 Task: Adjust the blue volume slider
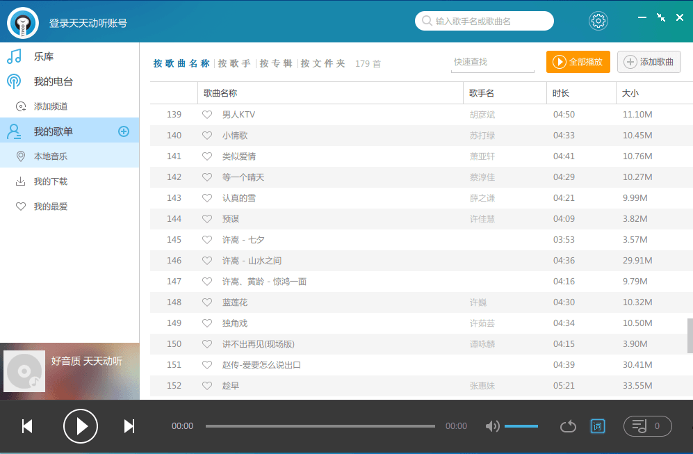tap(521, 426)
